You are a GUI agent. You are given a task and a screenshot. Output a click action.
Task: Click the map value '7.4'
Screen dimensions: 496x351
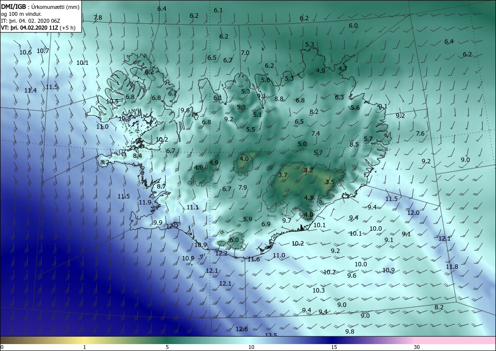315,134
